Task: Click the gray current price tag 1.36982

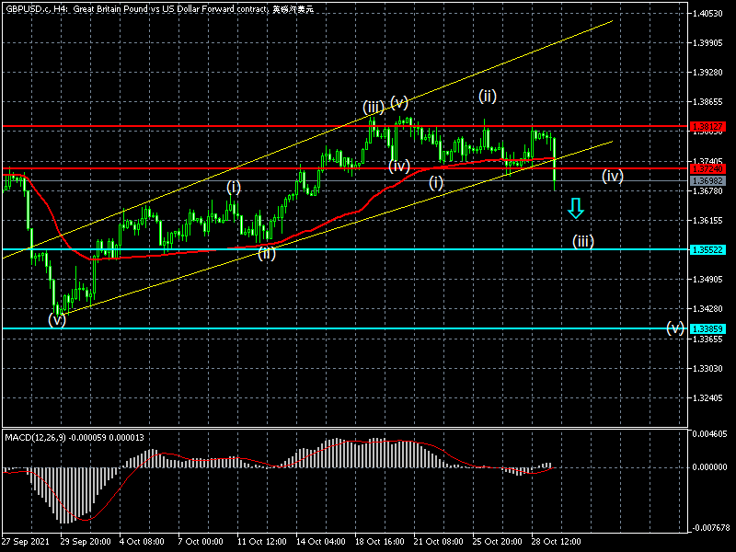Action: click(x=707, y=180)
